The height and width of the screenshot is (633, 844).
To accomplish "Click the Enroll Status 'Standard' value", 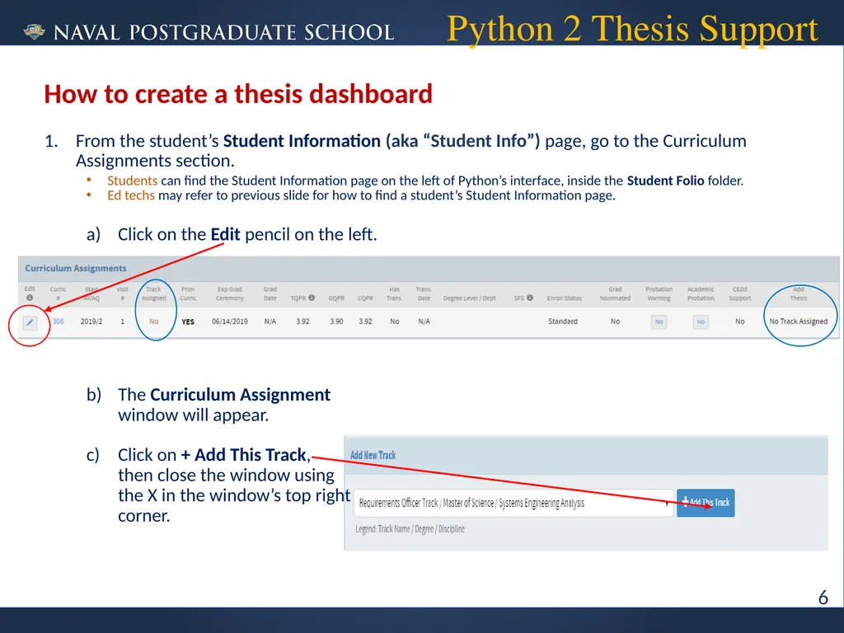I will pyautogui.click(x=562, y=321).
